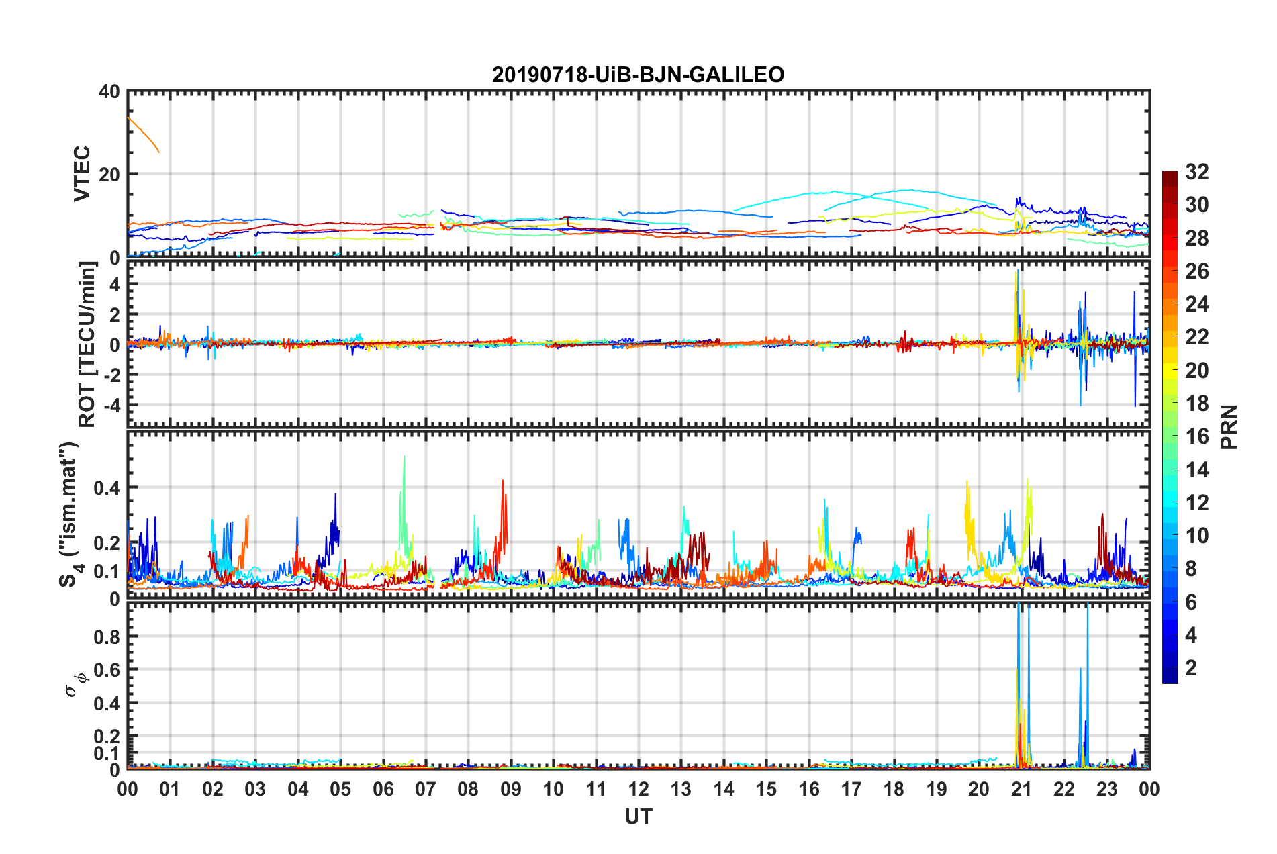1277x854 pixels.
Task: Click sigma phi axis tick label 0.8
Action: tap(106, 636)
